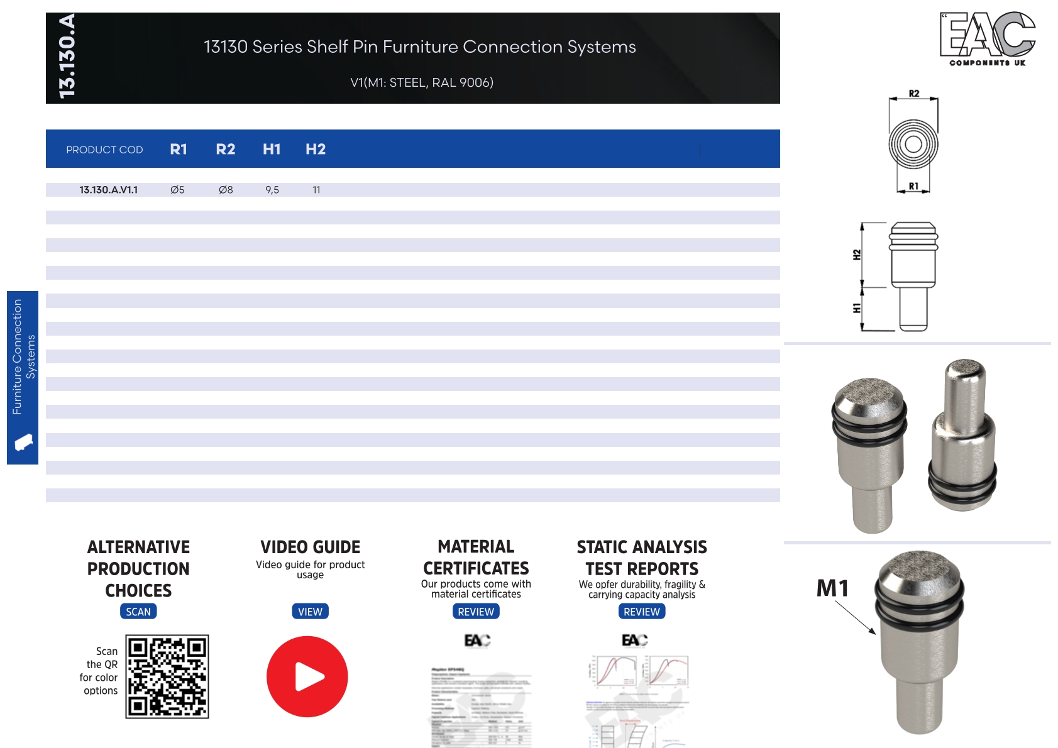Click the vertical 13.130.A code label

[67, 57]
